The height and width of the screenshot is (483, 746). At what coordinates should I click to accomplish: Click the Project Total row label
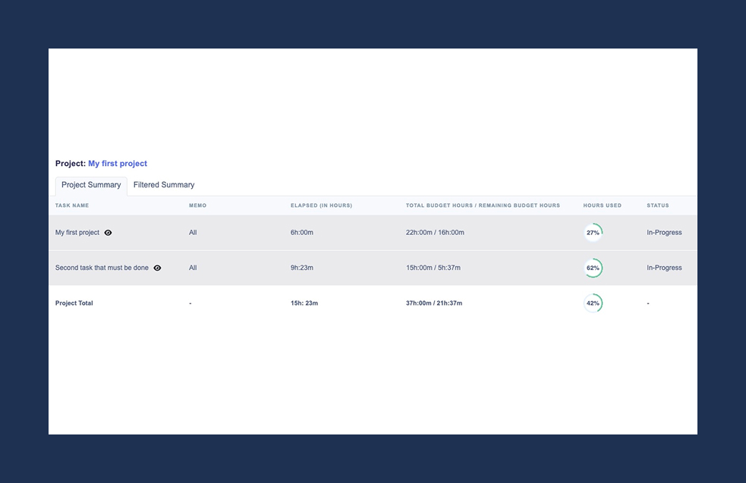(x=74, y=303)
